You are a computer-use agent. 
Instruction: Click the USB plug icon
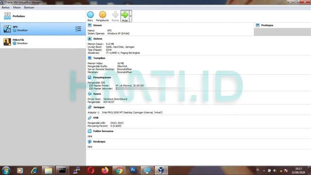[89, 118]
